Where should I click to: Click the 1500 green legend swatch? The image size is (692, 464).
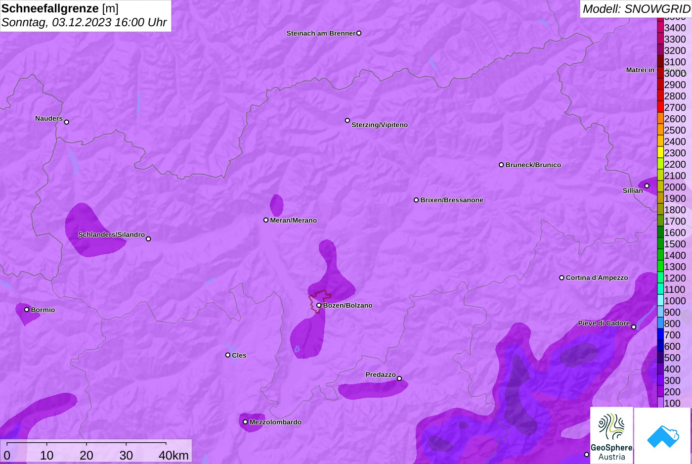(660, 244)
